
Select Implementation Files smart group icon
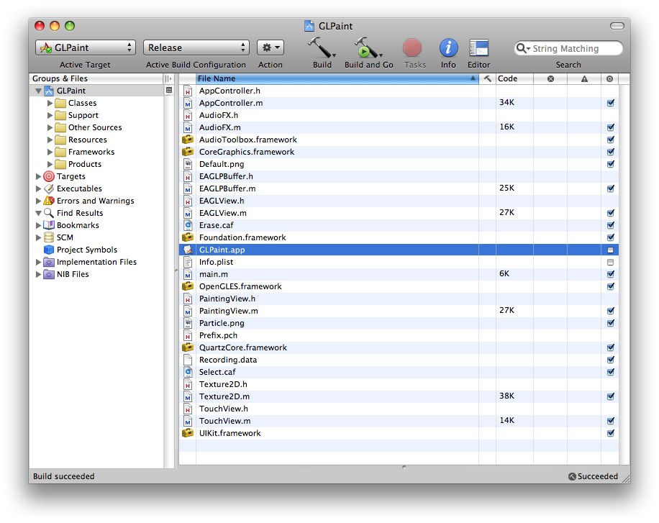pyautogui.click(x=49, y=262)
